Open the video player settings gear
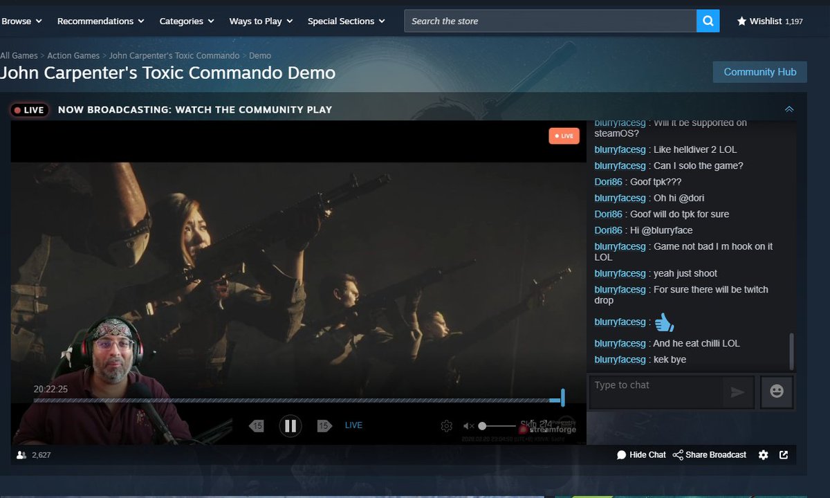This screenshot has width=830, height=498. tap(447, 426)
